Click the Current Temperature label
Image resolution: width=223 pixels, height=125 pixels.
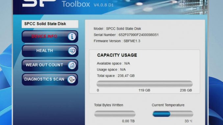[x=168, y=105]
